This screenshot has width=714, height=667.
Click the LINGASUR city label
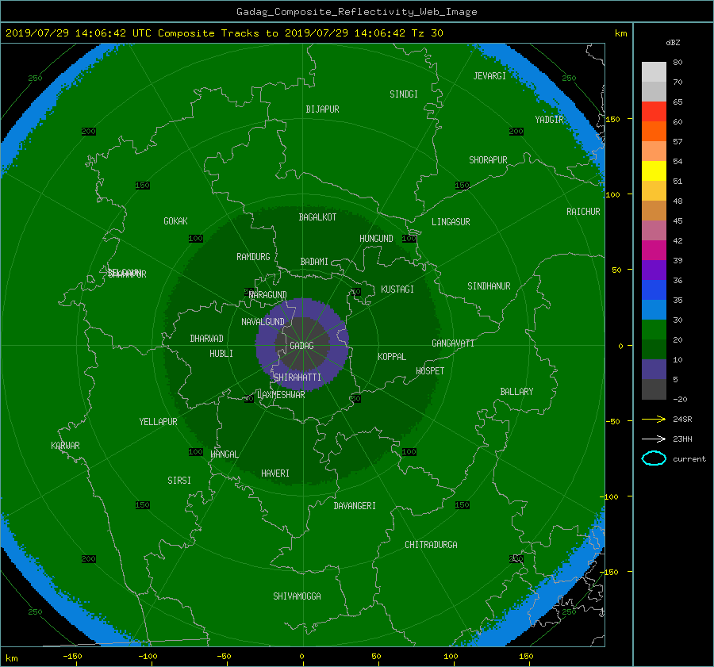tap(451, 222)
